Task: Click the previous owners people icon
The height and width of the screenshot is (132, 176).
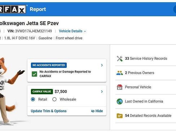Action: 120,73
